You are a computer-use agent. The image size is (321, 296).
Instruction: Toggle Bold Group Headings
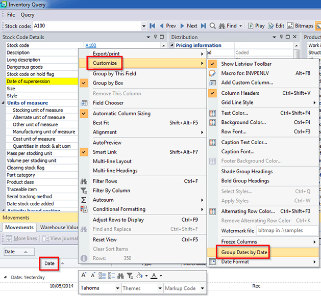pyautogui.click(x=245, y=181)
